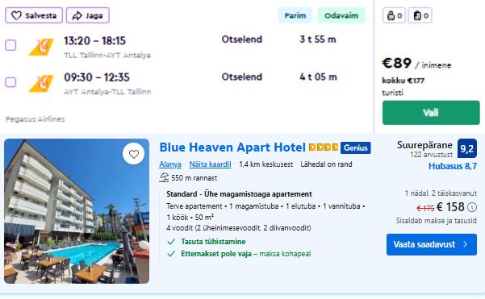Select the Odavaim sorting tag
The image size is (485, 299).
point(341,15)
